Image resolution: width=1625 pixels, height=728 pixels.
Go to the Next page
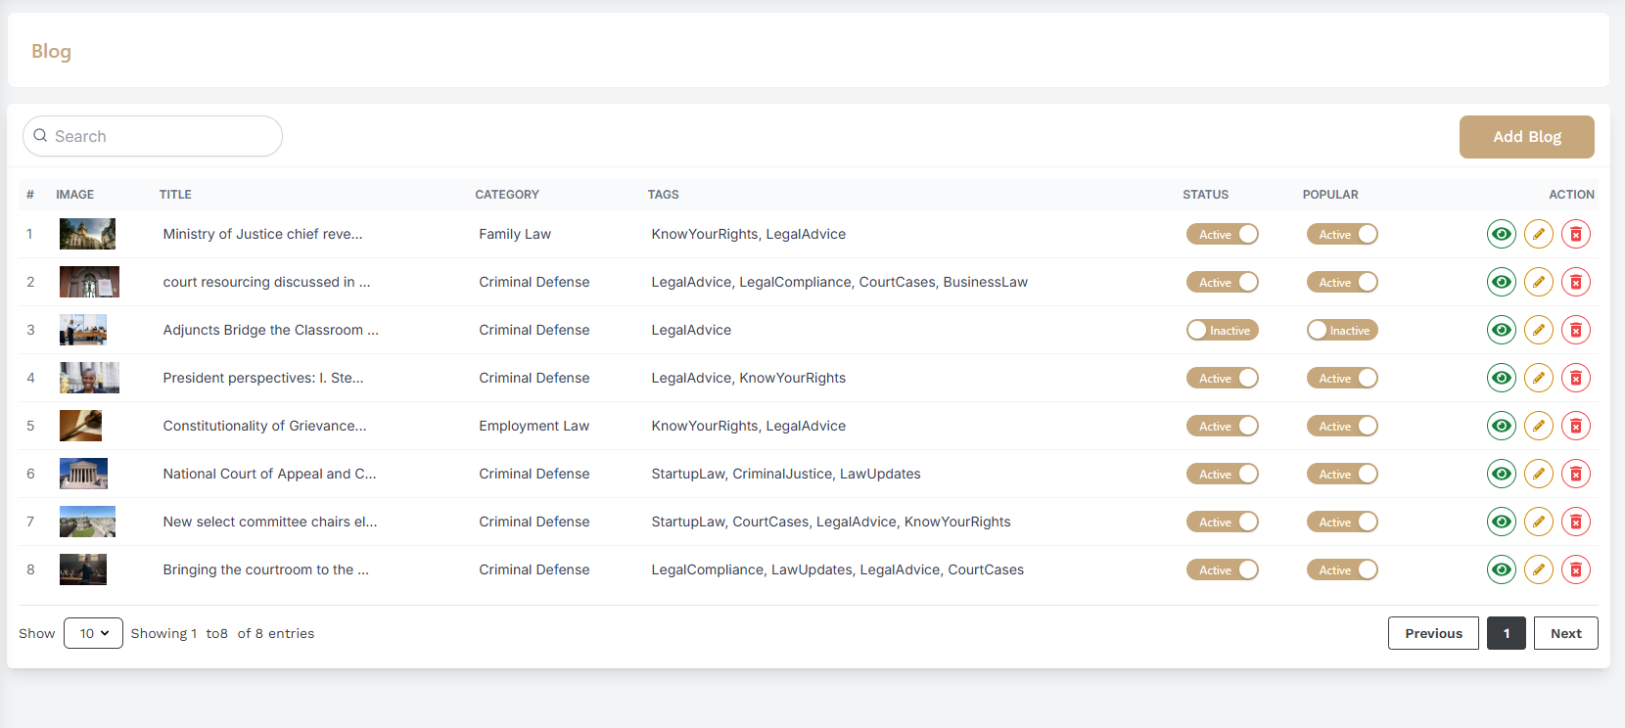(x=1565, y=633)
